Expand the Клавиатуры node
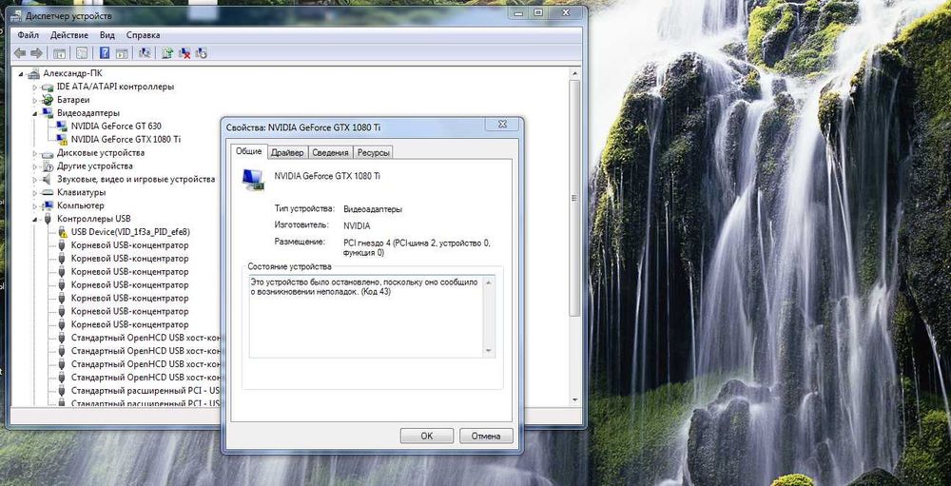The width and height of the screenshot is (951, 486). pyautogui.click(x=35, y=193)
